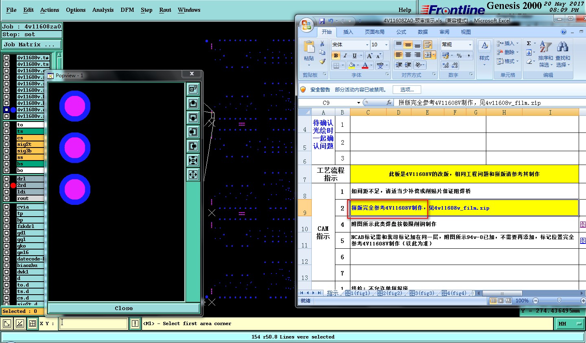The height and width of the screenshot is (343, 586).
Task: Click the Genesis Help menu button
Action: pyautogui.click(x=405, y=10)
